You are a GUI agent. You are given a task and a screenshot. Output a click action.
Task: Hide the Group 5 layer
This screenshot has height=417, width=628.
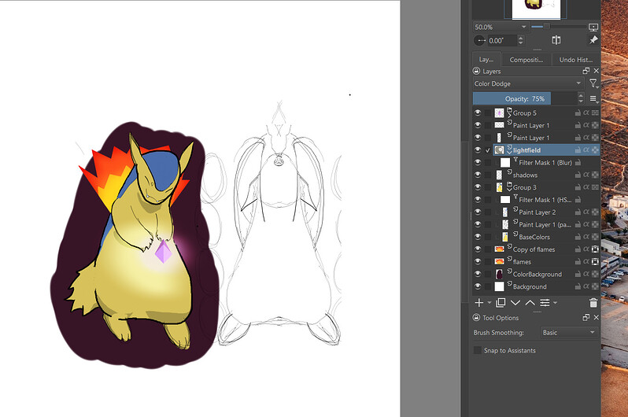coord(478,113)
